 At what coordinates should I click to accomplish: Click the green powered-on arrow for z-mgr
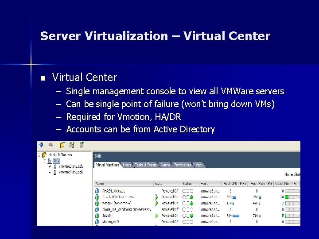tap(156, 203)
